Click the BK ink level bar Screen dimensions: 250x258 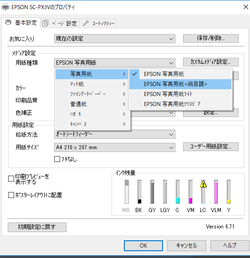[x=139, y=192]
